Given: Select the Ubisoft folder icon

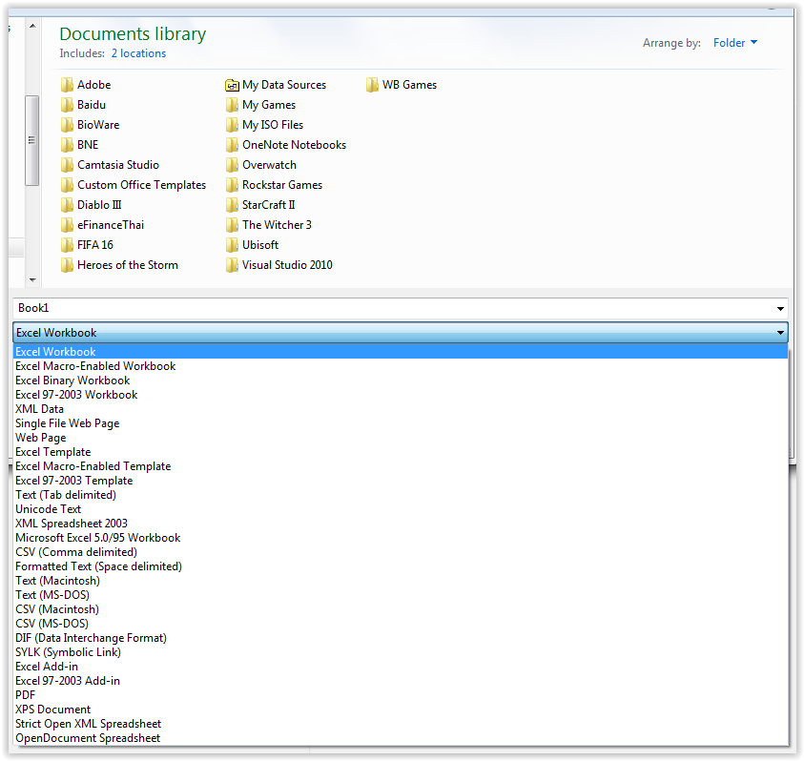Looking at the screenshot, I should click(x=232, y=244).
